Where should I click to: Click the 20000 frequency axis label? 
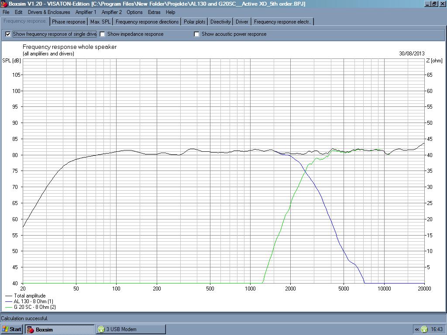pos(424,289)
